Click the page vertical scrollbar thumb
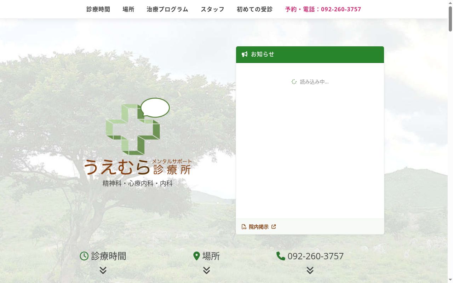This screenshot has height=283, width=453. tap(450, 19)
